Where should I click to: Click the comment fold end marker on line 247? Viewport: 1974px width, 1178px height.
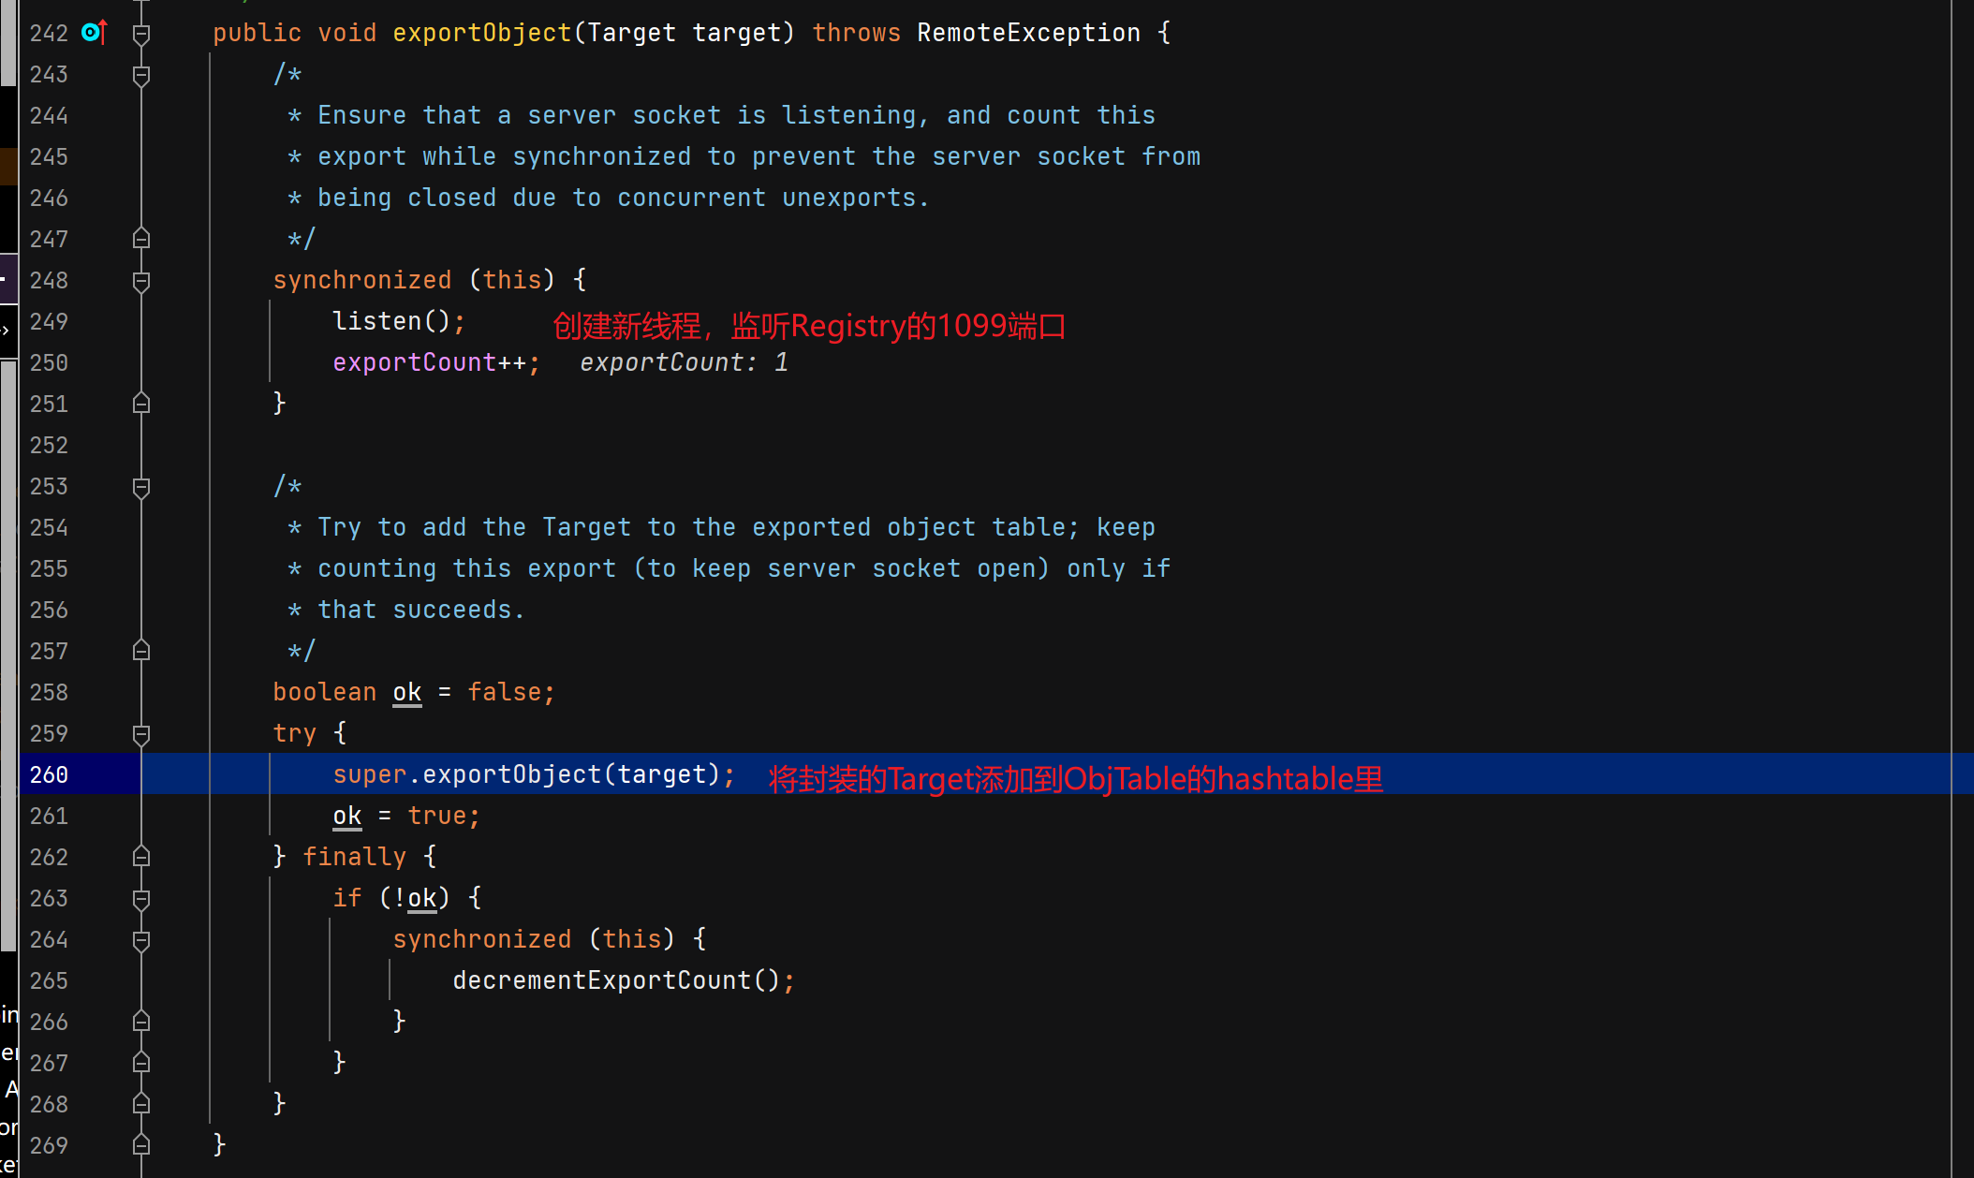click(141, 239)
